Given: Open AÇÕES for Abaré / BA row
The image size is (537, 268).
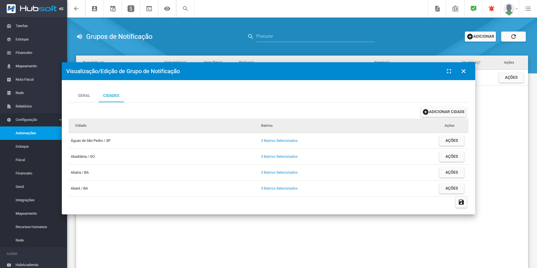Looking at the screenshot, I should (x=452, y=188).
